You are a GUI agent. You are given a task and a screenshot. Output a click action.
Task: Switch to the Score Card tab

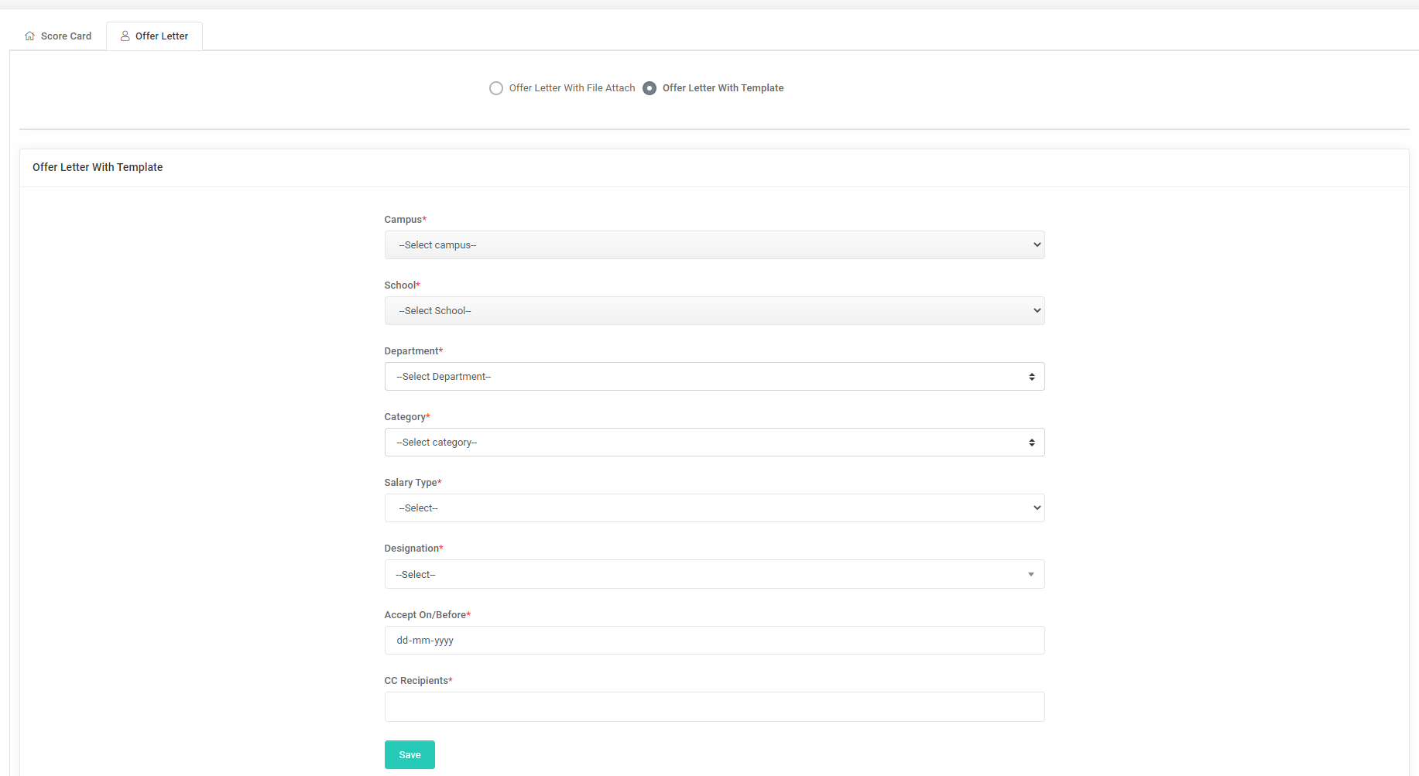(66, 36)
